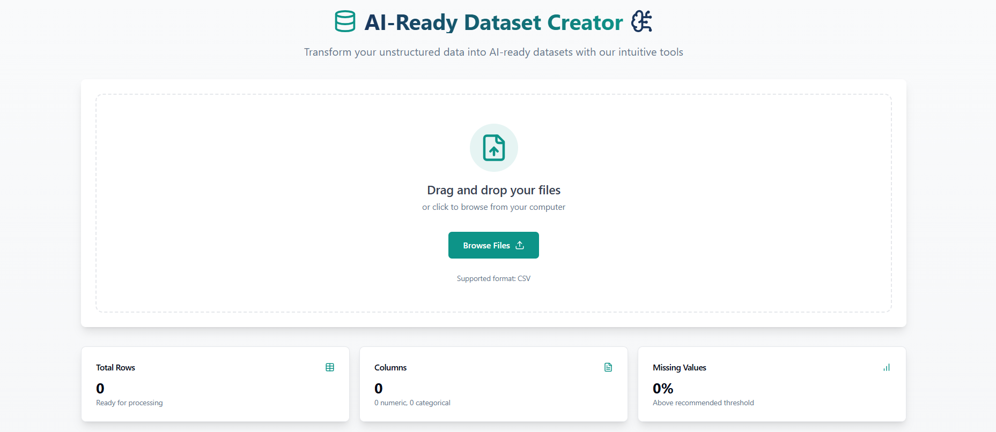Click the 0% missing values figure
The width and height of the screenshot is (996, 432).
pos(663,388)
